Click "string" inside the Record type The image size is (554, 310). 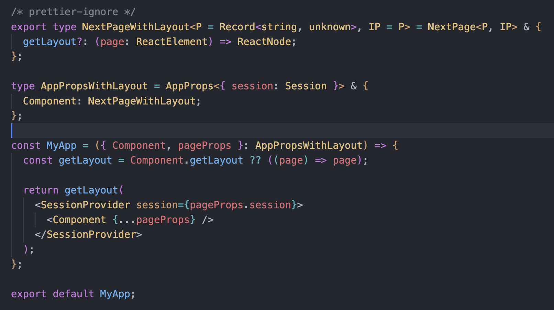pyautogui.click(x=279, y=27)
